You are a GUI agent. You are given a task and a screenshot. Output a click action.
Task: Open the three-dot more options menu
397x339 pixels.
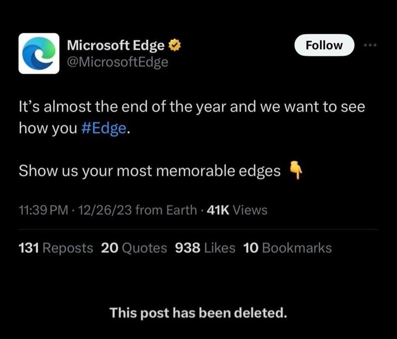(371, 45)
